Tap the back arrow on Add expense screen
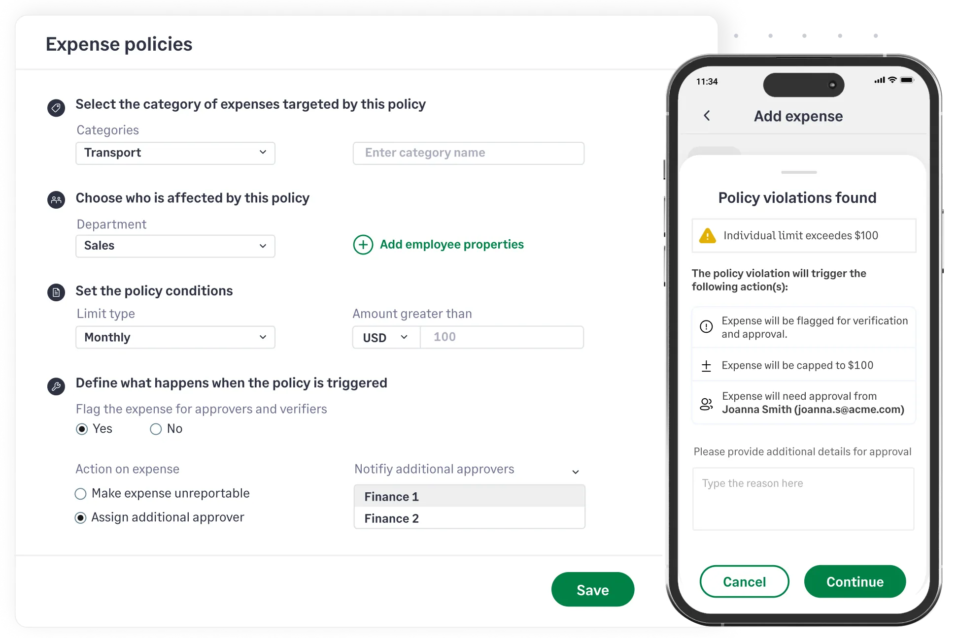The height and width of the screenshot is (638, 958). coord(707,116)
